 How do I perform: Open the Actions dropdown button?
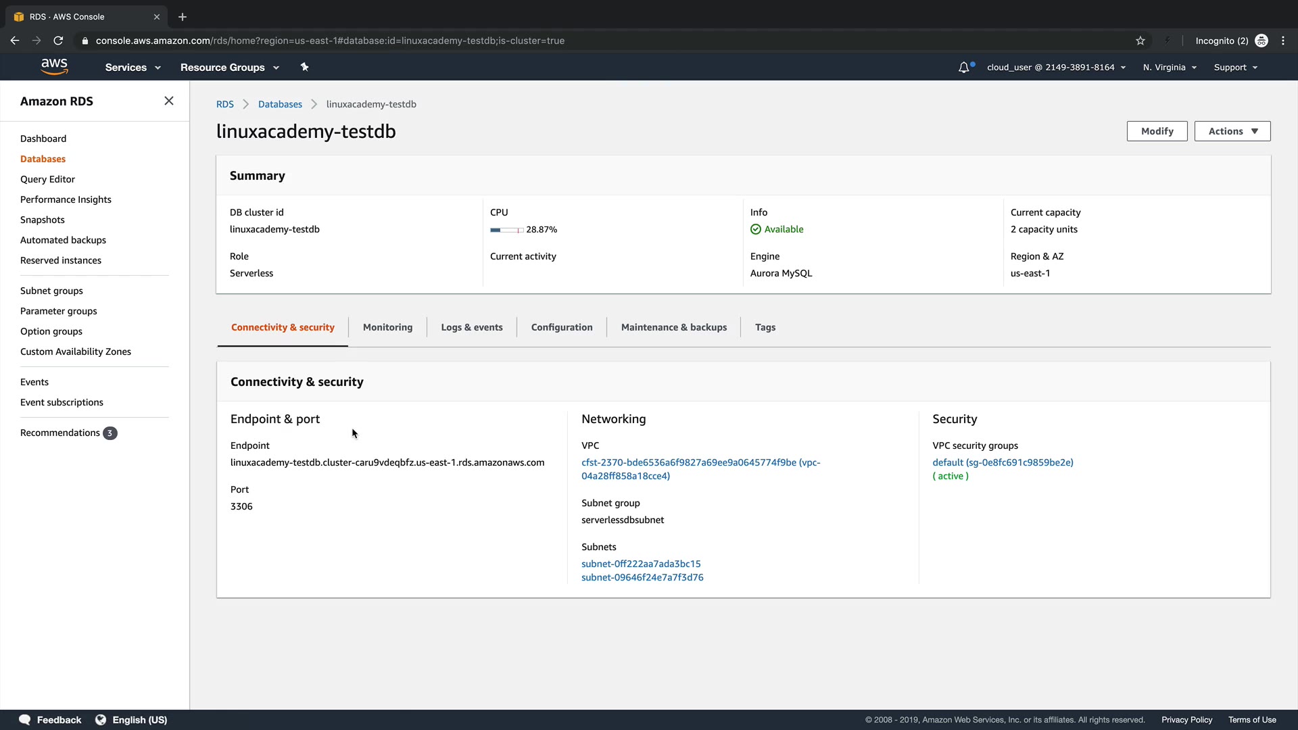1232,131
